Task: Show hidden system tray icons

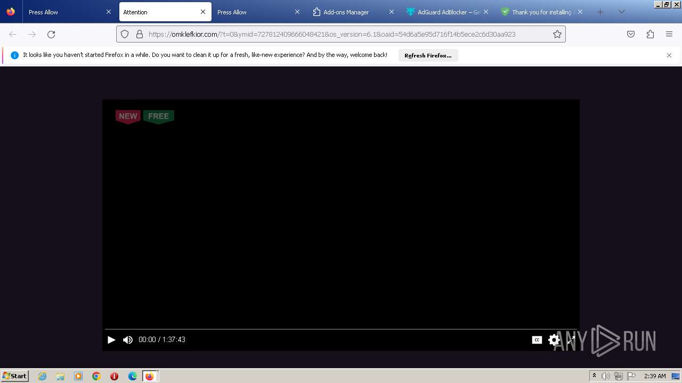Action: pos(595,376)
